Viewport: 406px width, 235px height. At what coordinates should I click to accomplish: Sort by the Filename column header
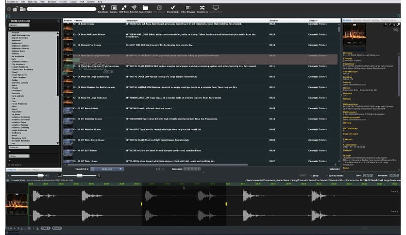[99, 20]
